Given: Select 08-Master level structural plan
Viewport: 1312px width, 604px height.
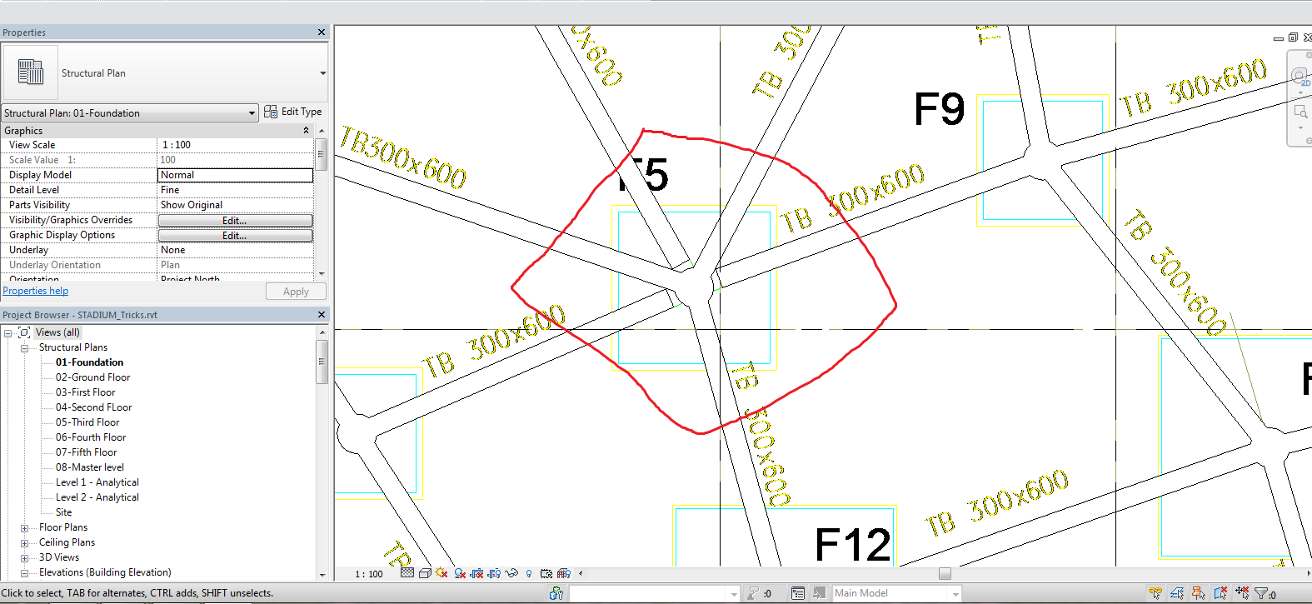Looking at the screenshot, I should click(x=90, y=467).
